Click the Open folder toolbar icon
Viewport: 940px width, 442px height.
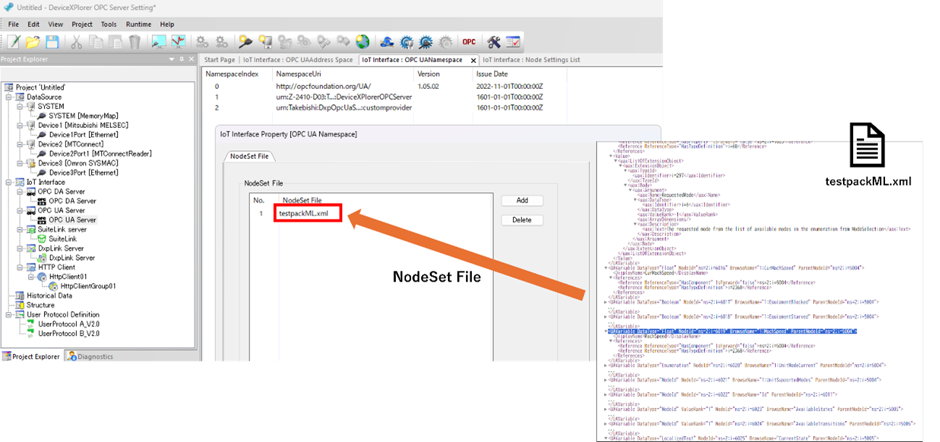33,42
